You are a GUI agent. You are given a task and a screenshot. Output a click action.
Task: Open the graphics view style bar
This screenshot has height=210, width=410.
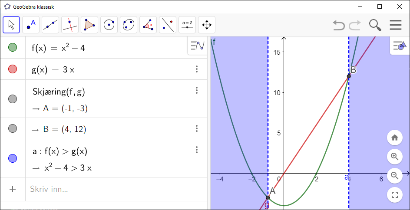coord(400,46)
